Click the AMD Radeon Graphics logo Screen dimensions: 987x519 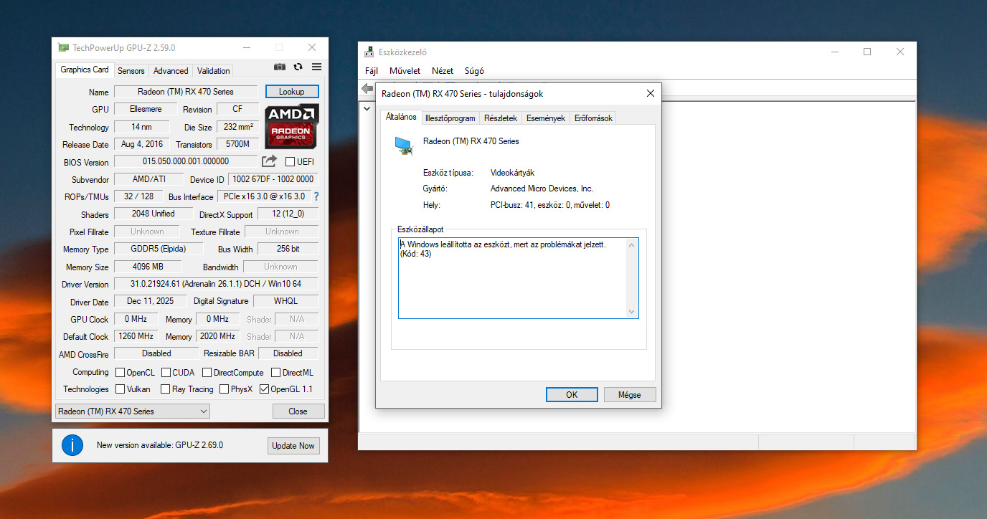(x=291, y=126)
